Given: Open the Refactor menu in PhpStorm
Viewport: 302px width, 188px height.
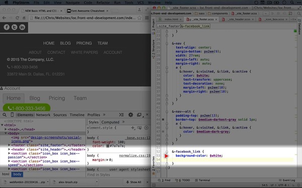Looking at the screenshot, I should [x=103, y=3].
